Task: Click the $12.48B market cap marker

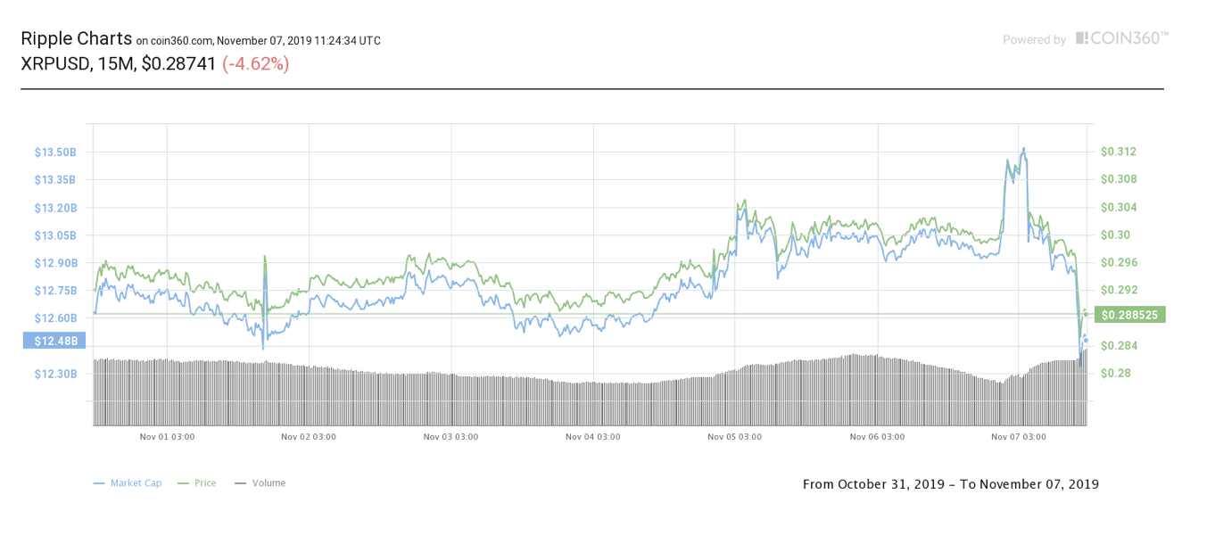Action: click(x=56, y=341)
